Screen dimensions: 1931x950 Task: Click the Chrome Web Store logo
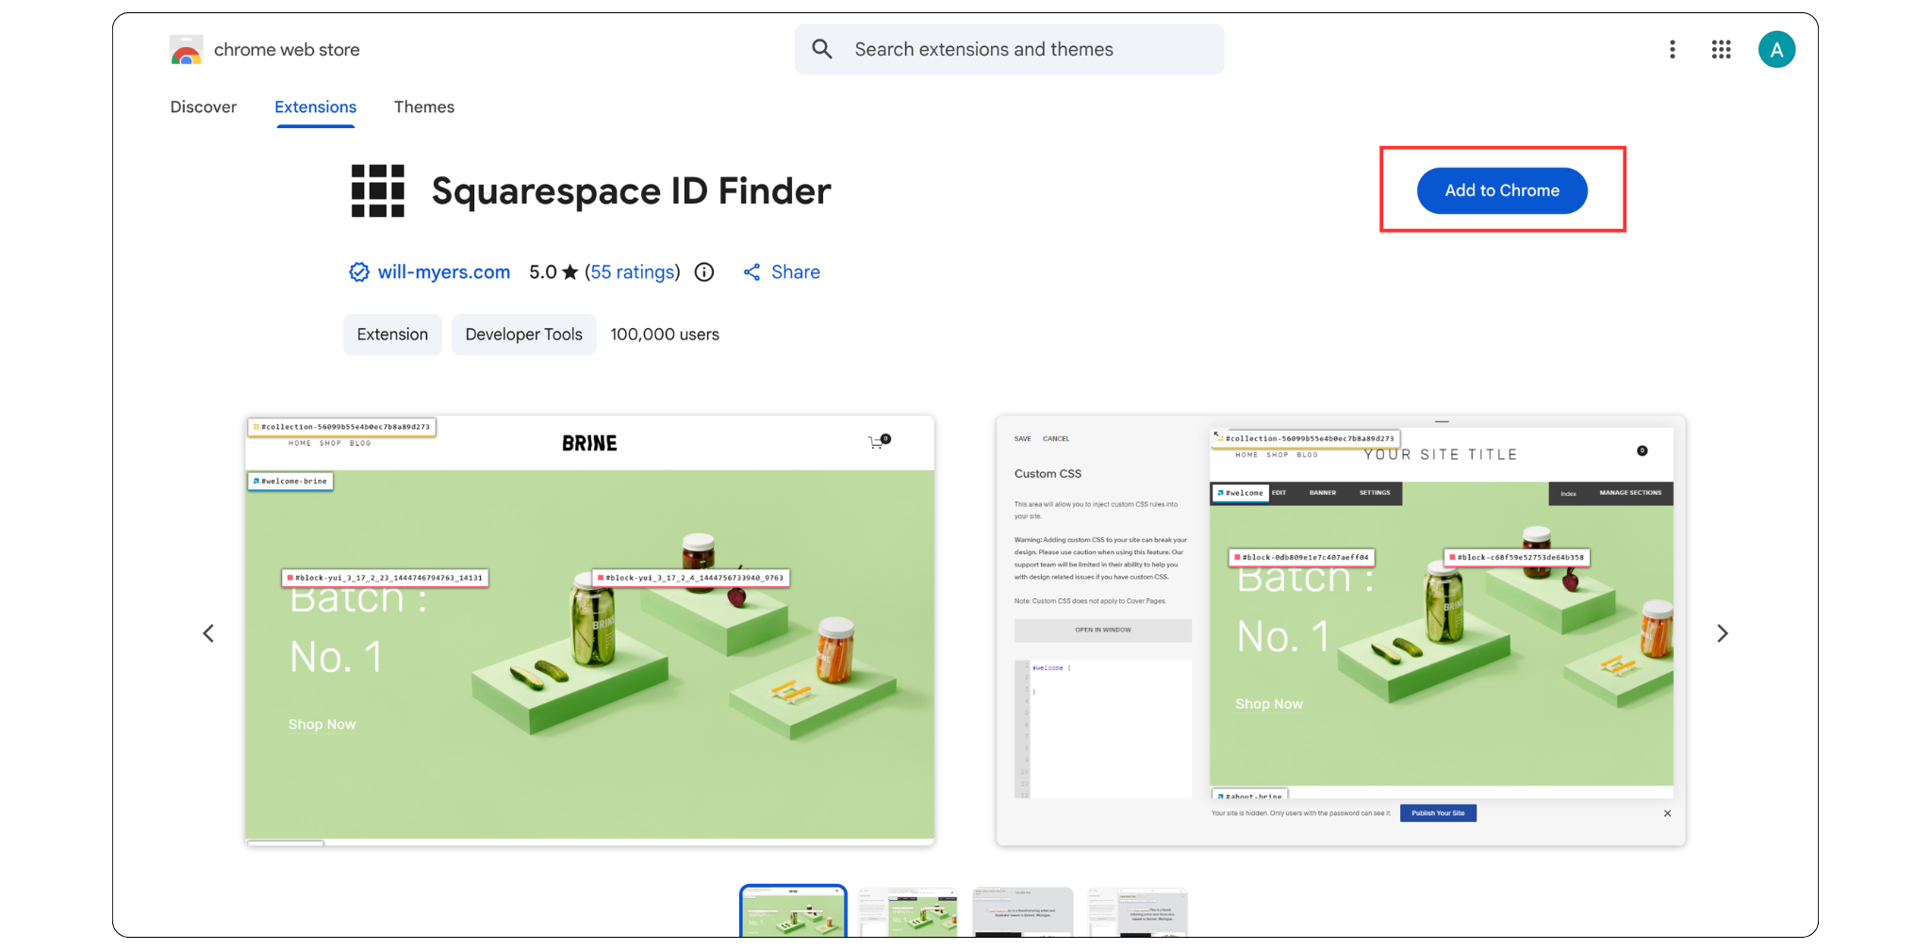point(186,50)
